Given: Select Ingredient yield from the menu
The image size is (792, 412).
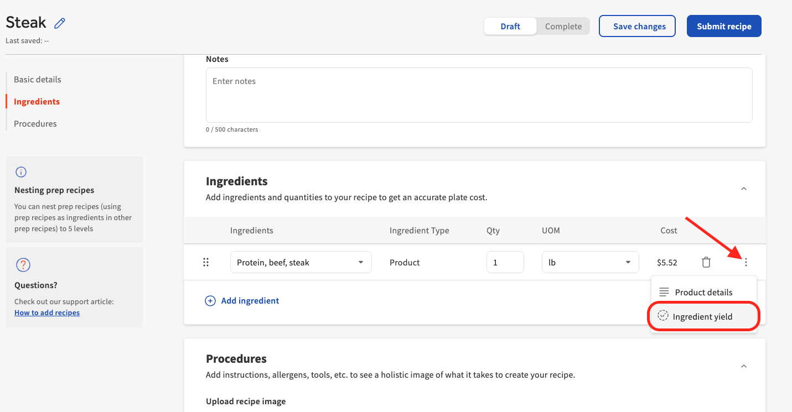Looking at the screenshot, I should click(702, 316).
